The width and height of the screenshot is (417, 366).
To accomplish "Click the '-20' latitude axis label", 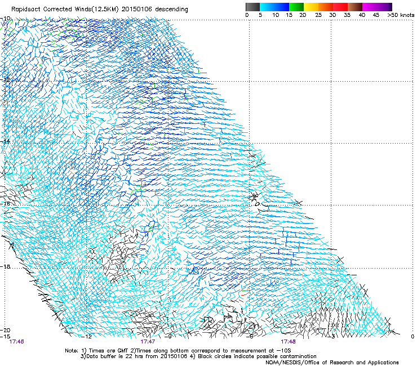I will pos(5,330).
